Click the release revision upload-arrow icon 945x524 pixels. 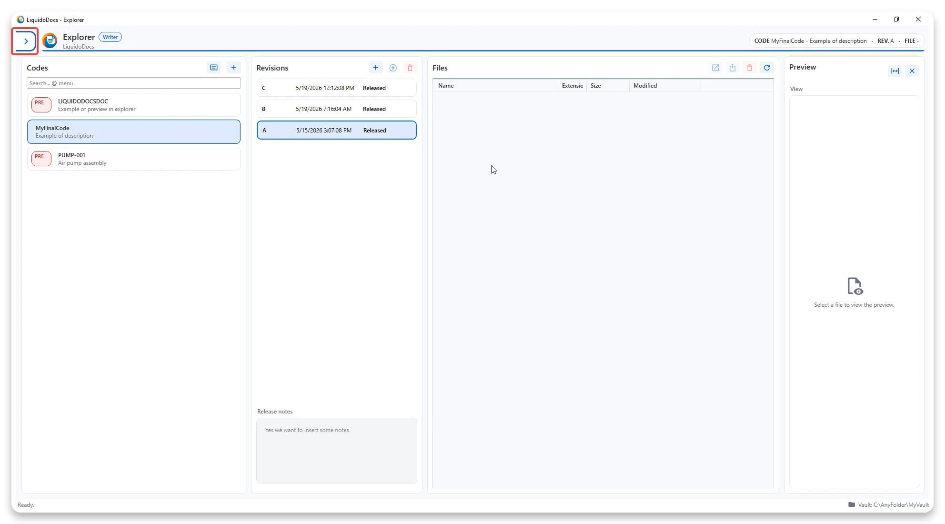point(393,68)
